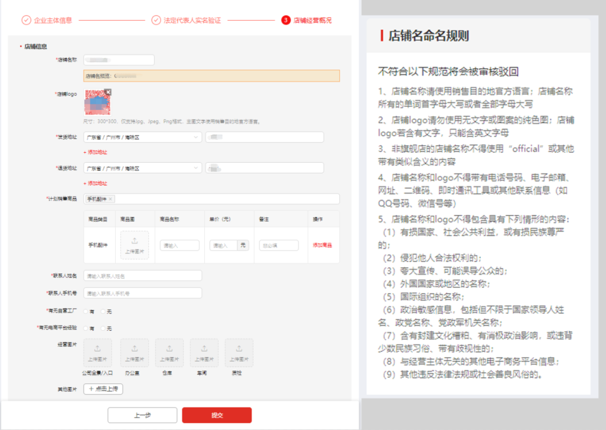Remove the store logo via its delete icon

[108, 92]
